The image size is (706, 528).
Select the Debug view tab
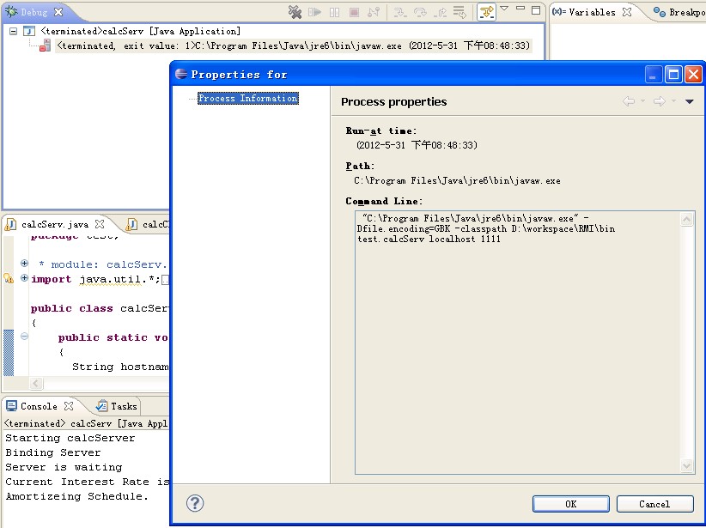pos(33,12)
